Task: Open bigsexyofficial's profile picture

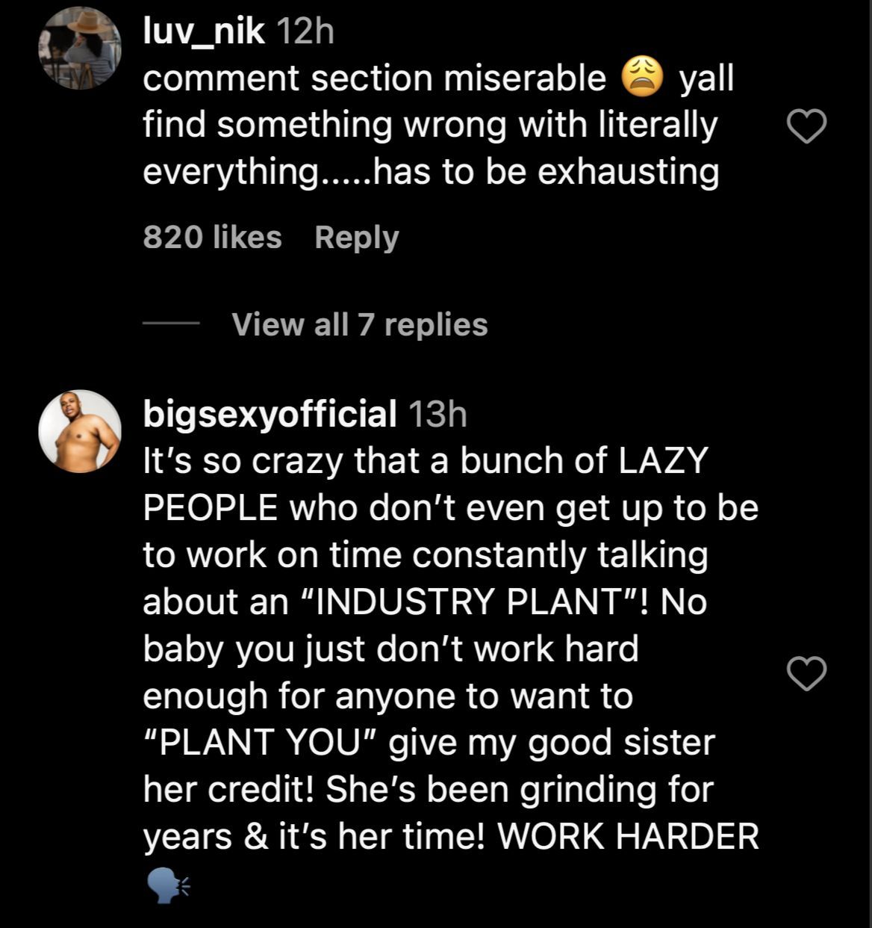Action: click(x=79, y=430)
